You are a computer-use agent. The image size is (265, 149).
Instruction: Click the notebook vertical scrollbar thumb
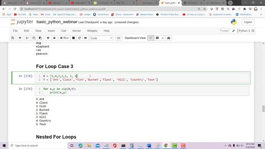tap(263, 108)
